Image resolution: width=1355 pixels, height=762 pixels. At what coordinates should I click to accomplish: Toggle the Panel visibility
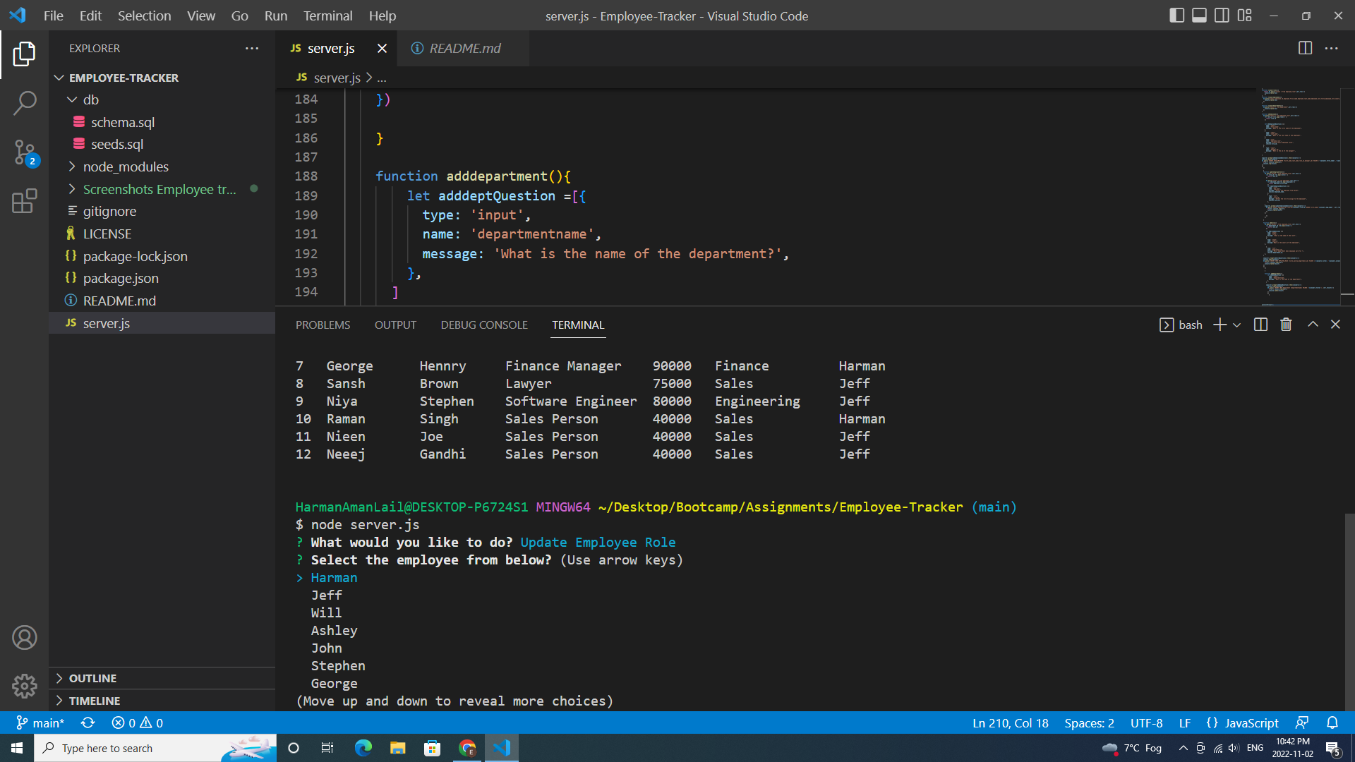(x=1199, y=15)
